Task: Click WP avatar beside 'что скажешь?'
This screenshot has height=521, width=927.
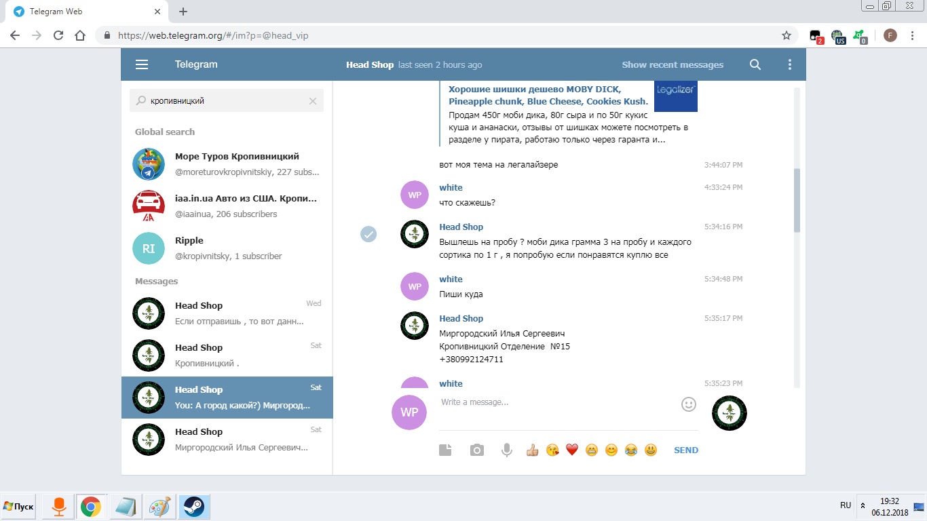Action: tap(415, 195)
